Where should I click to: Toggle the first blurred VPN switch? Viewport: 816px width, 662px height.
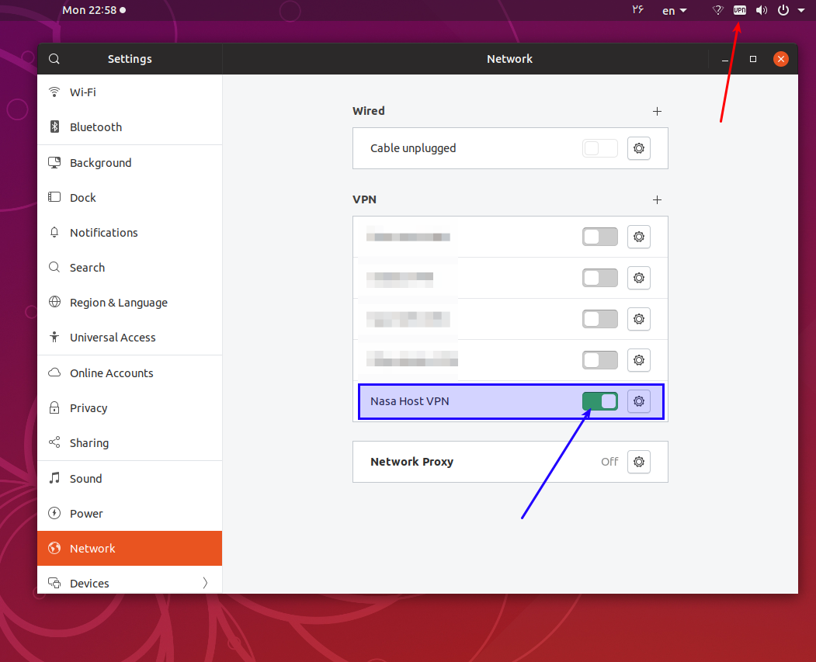tap(600, 237)
